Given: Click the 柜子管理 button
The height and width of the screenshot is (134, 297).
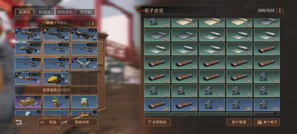Looking at the screenshot, I should tap(239, 122).
